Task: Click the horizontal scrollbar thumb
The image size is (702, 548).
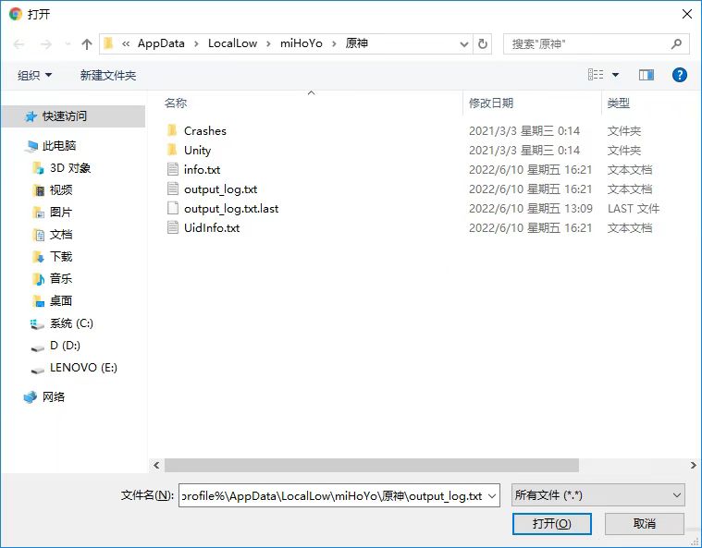Action: pyautogui.click(x=372, y=465)
